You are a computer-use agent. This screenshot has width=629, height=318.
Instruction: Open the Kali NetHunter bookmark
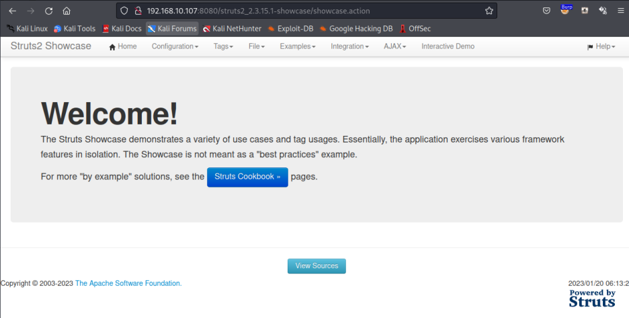(x=232, y=28)
